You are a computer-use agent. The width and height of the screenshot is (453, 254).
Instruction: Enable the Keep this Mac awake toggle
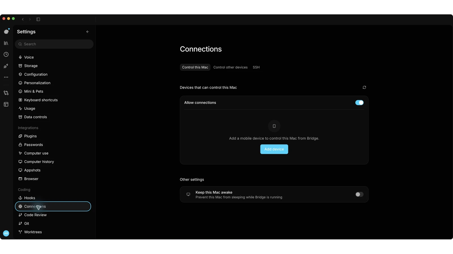(x=359, y=194)
